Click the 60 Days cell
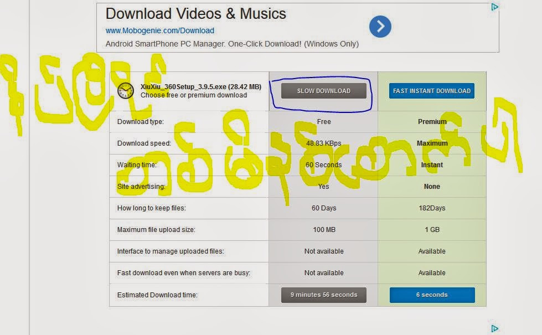This screenshot has height=335, width=542. [x=324, y=208]
